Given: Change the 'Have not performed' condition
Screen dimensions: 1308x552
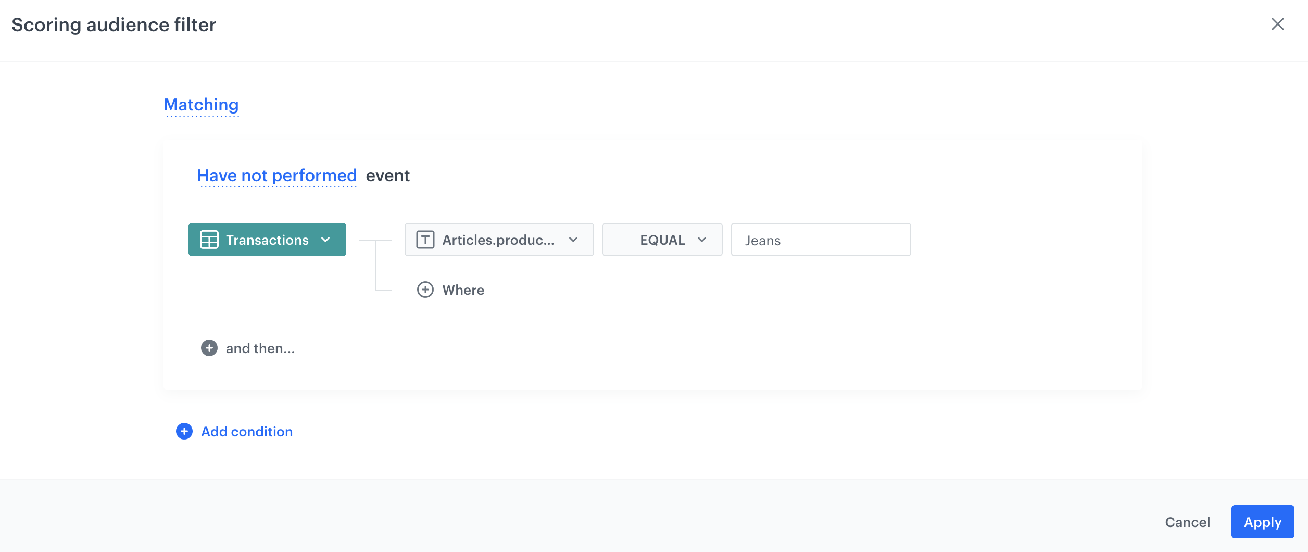Looking at the screenshot, I should 277,176.
